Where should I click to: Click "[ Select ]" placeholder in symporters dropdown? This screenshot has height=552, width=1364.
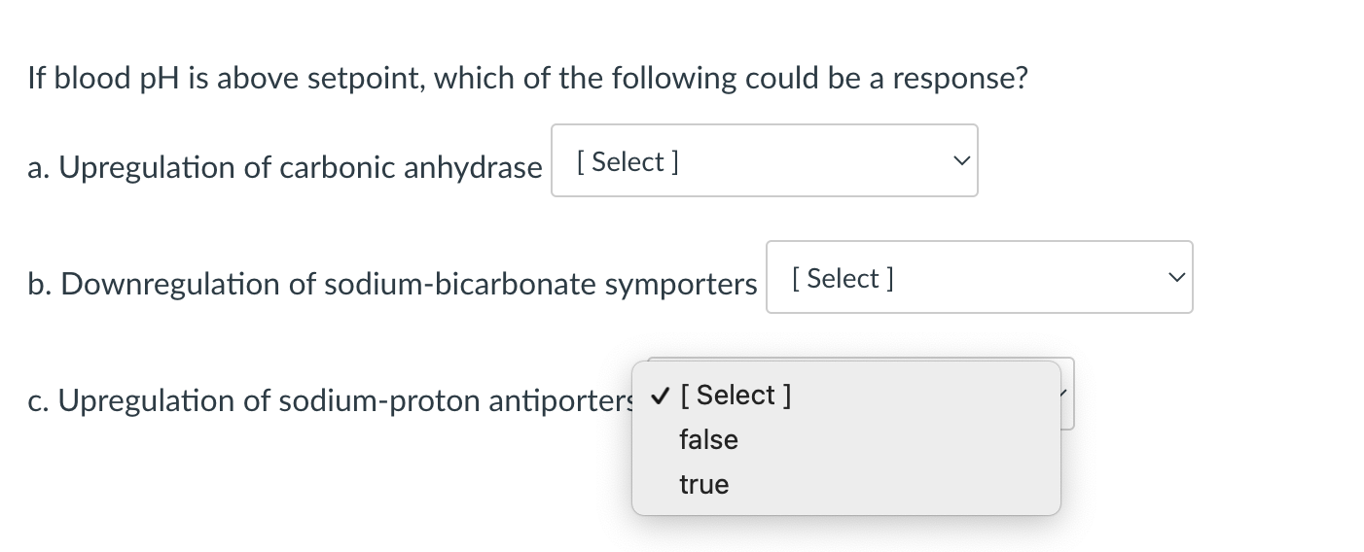[843, 278]
